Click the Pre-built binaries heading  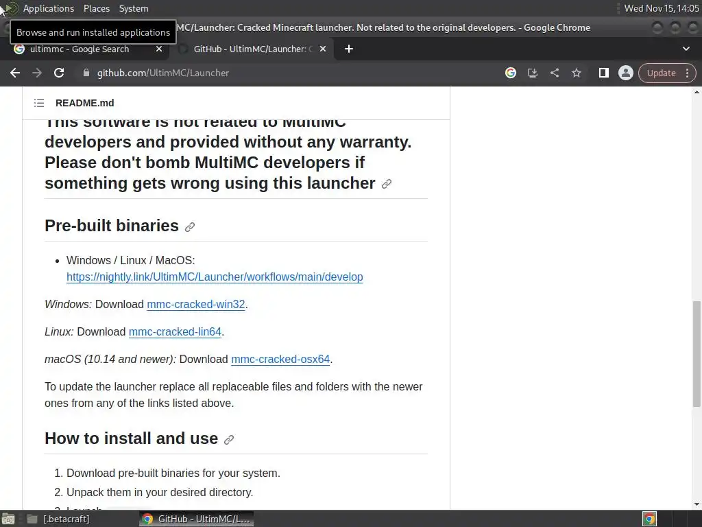coord(112,225)
